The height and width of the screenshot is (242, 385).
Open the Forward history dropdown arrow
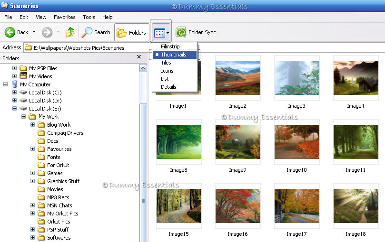pyautogui.click(x=58, y=32)
